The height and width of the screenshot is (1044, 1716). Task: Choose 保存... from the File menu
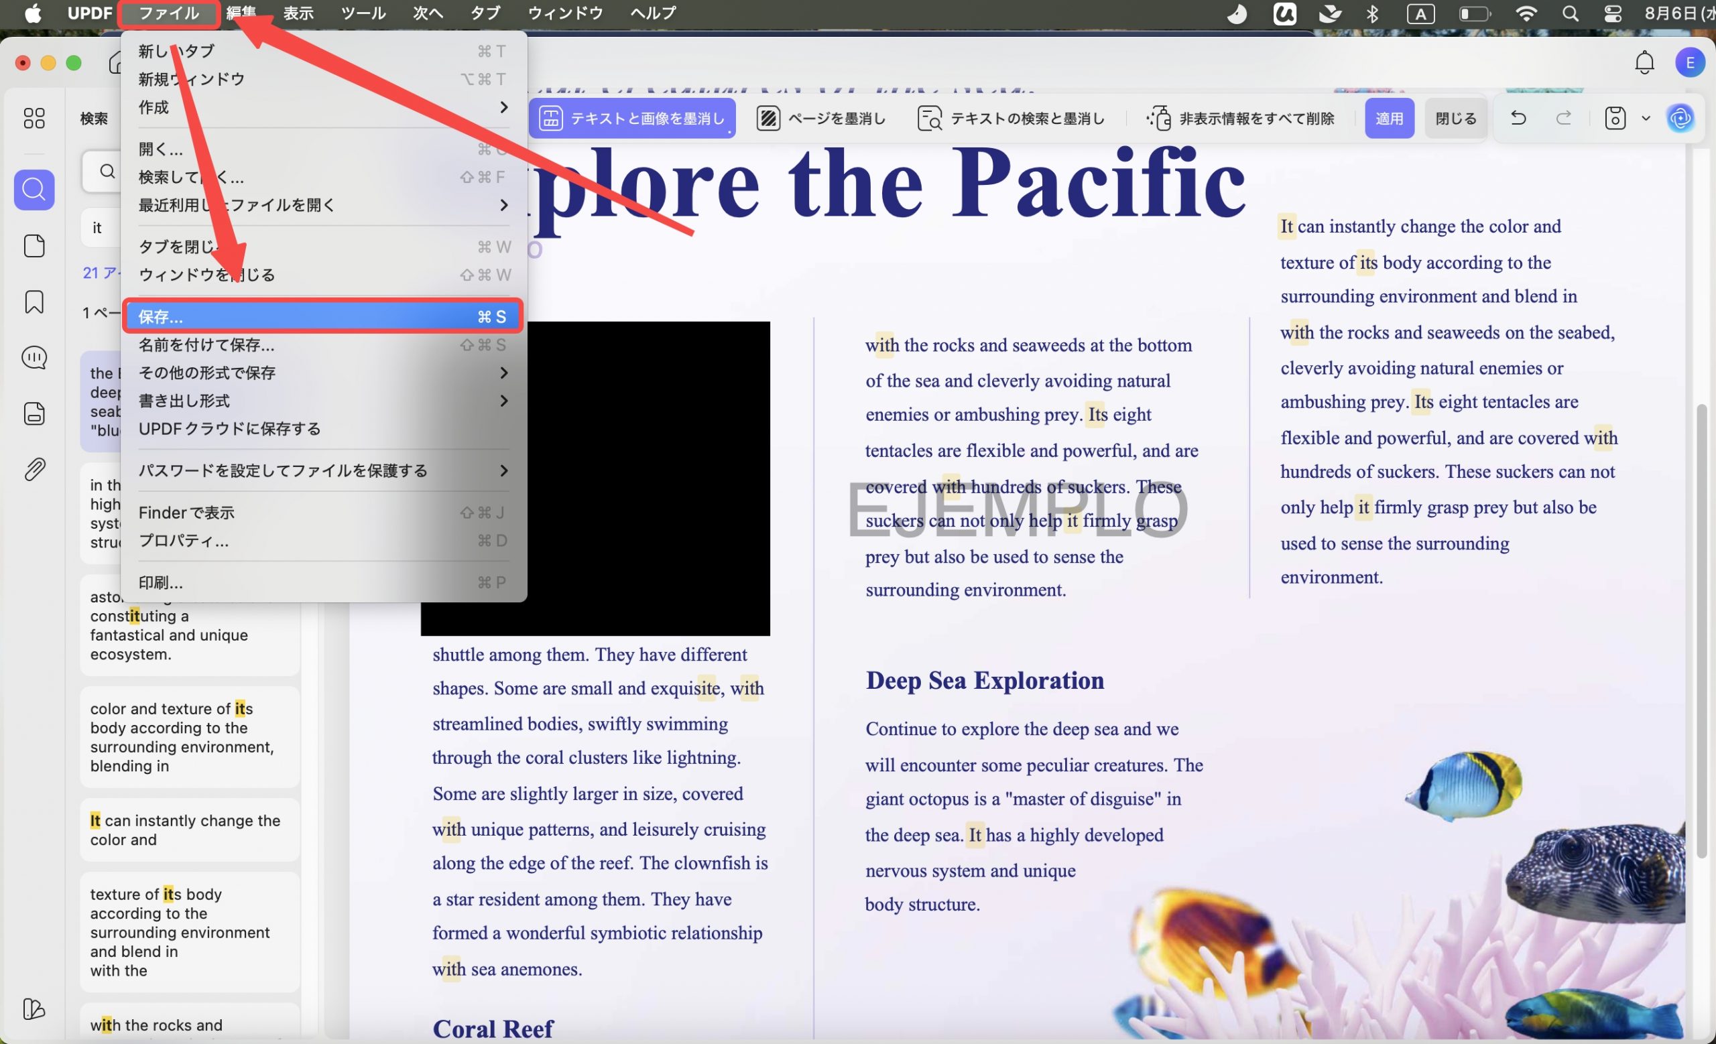323,317
